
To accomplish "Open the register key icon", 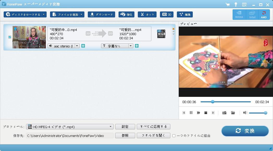I will point(236,4).
